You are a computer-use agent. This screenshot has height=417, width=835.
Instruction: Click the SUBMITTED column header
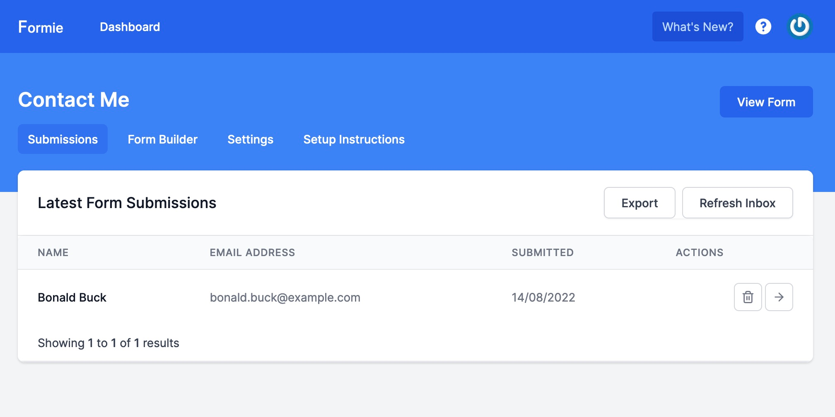click(x=543, y=252)
